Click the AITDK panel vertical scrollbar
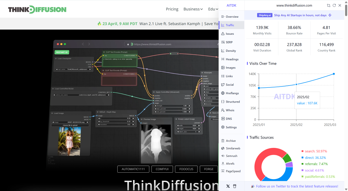 [346, 10]
